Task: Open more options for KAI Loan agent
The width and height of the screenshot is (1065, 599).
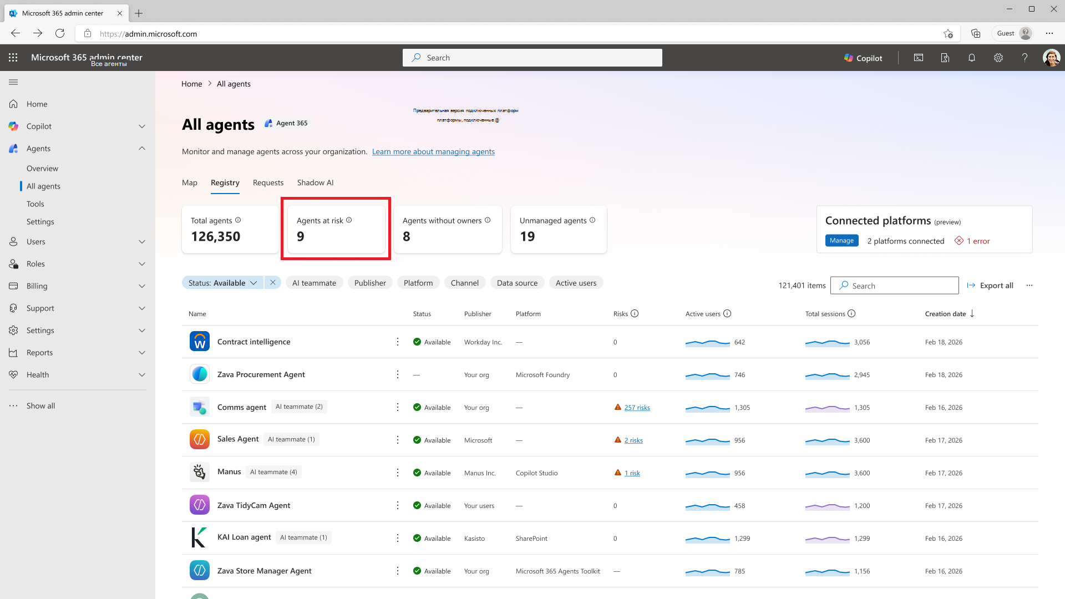Action: point(398,538)
